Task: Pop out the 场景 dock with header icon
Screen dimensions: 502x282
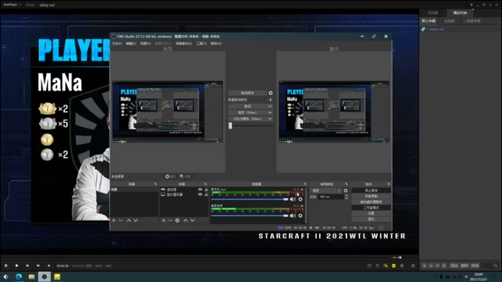Action: coord(156,184)
